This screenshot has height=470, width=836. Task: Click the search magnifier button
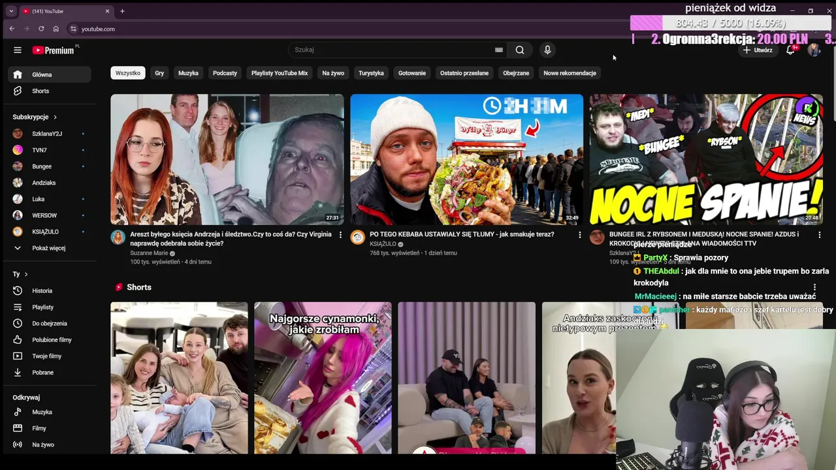click(520, 50)
